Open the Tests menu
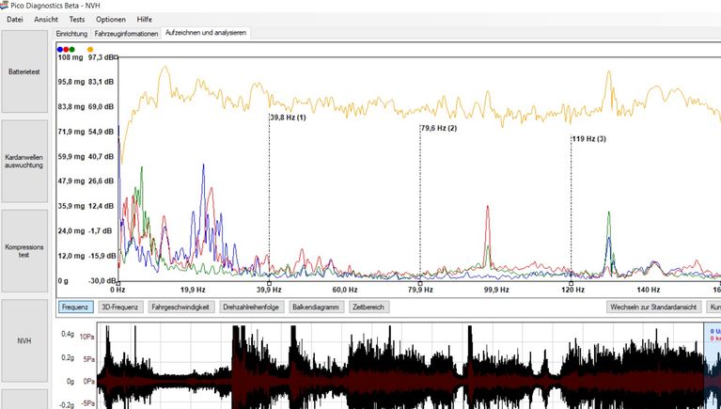This screenshot has width=721, height=409. 77,20
